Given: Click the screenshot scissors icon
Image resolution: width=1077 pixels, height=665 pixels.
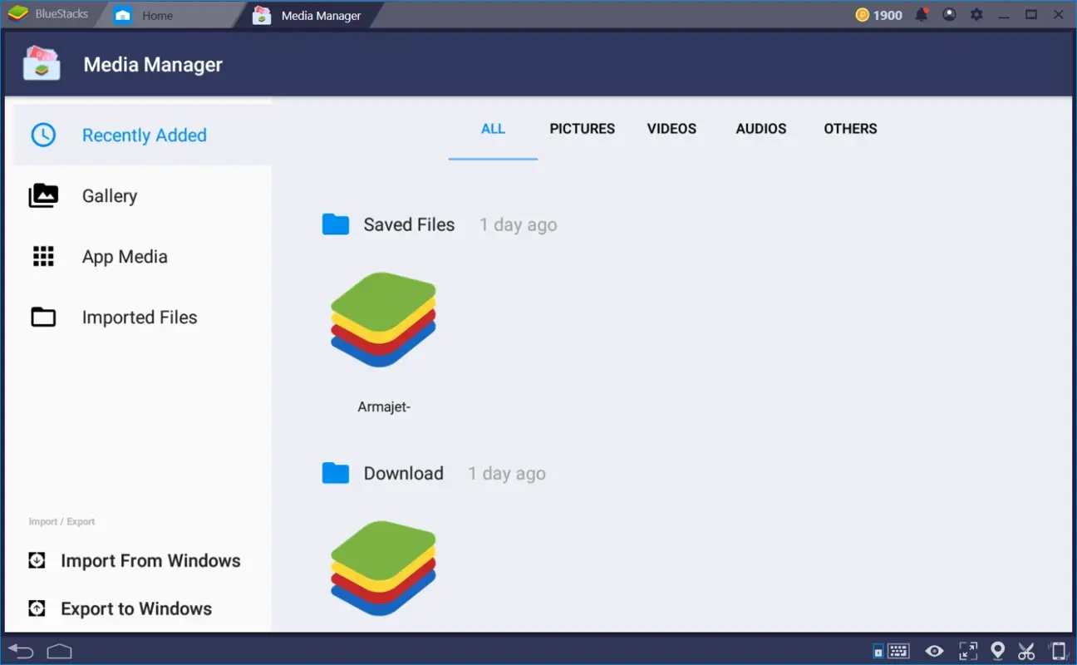Looking at the screenshot, I should pos(1025,650).
